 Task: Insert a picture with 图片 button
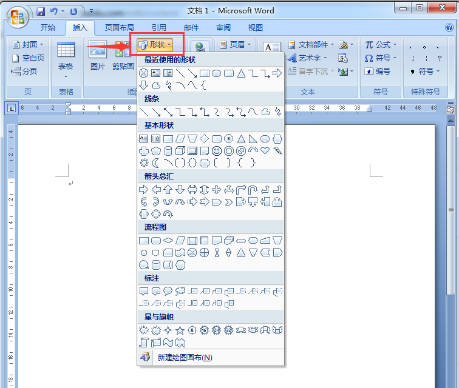coord(98,55)
